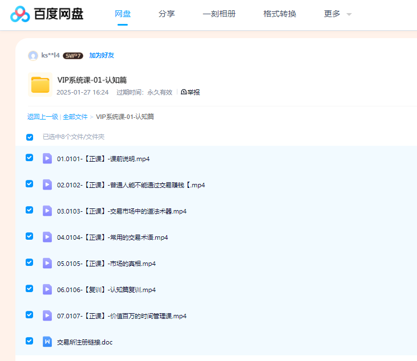Screen dimensions: 417x361
Task: Open file 交易所注册链接.doc
Action: pyautogui.click(x=85, y=342)
